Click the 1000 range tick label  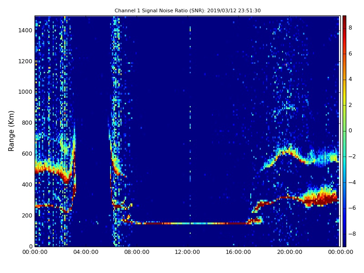click(25, 92)
